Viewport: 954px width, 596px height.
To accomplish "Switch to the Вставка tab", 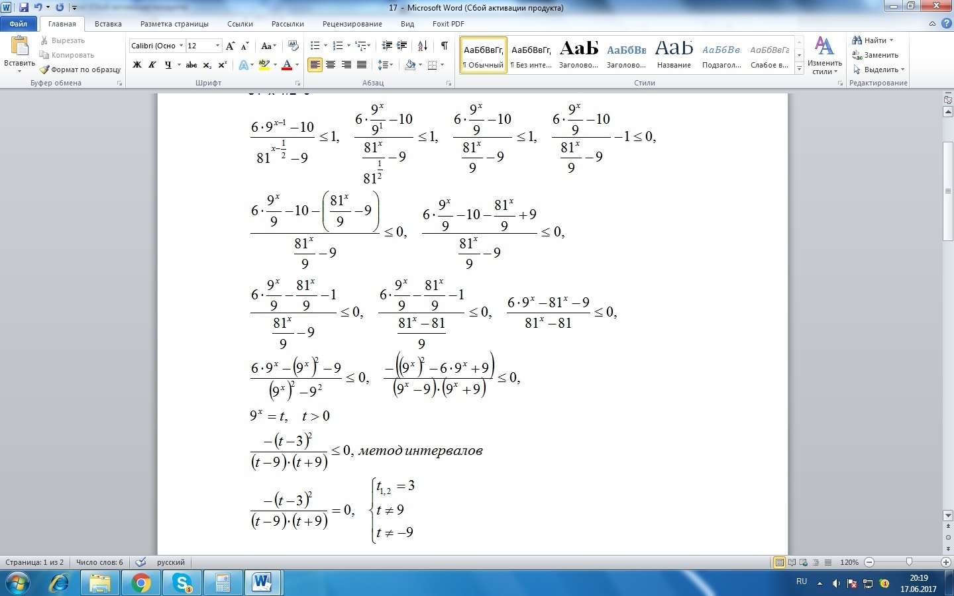I will tap(108, 24).
